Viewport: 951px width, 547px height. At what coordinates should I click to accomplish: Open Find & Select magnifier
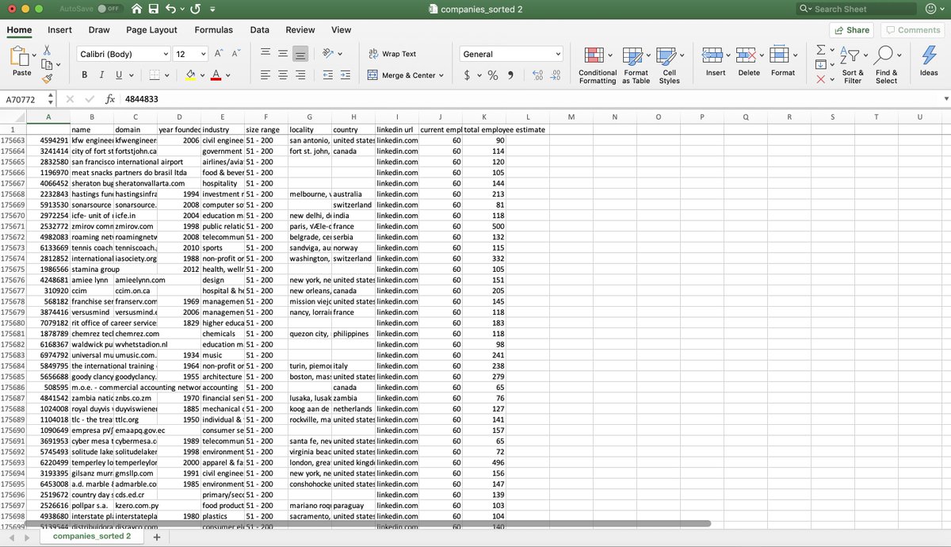(886, 64)
